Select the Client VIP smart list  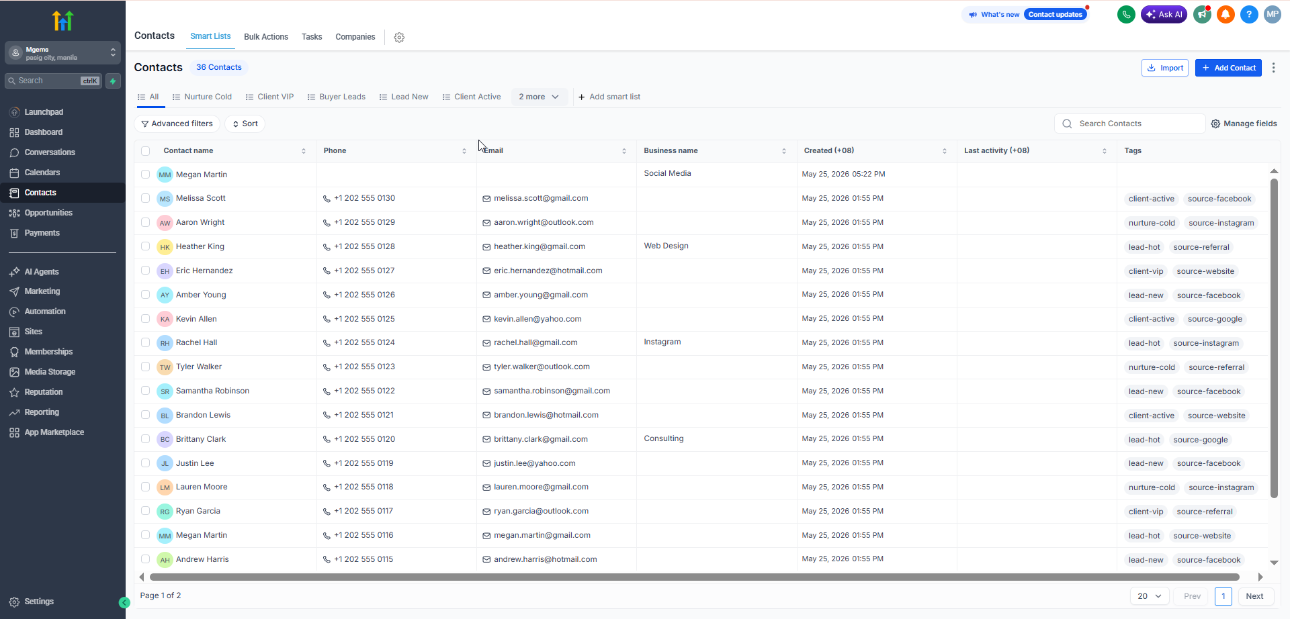click(270, 97)
